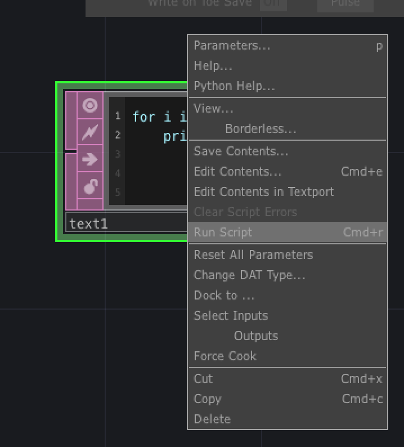
Task: Click the clone immune arrow flag
Action: [90, 159]
